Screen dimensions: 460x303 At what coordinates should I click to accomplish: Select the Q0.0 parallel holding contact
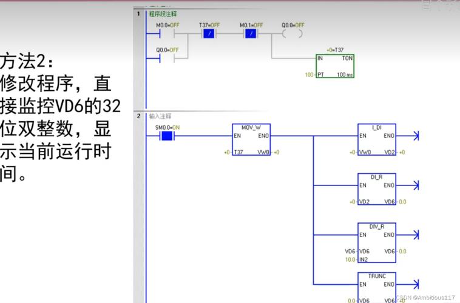pyautogui.click(x=167, y=59)
